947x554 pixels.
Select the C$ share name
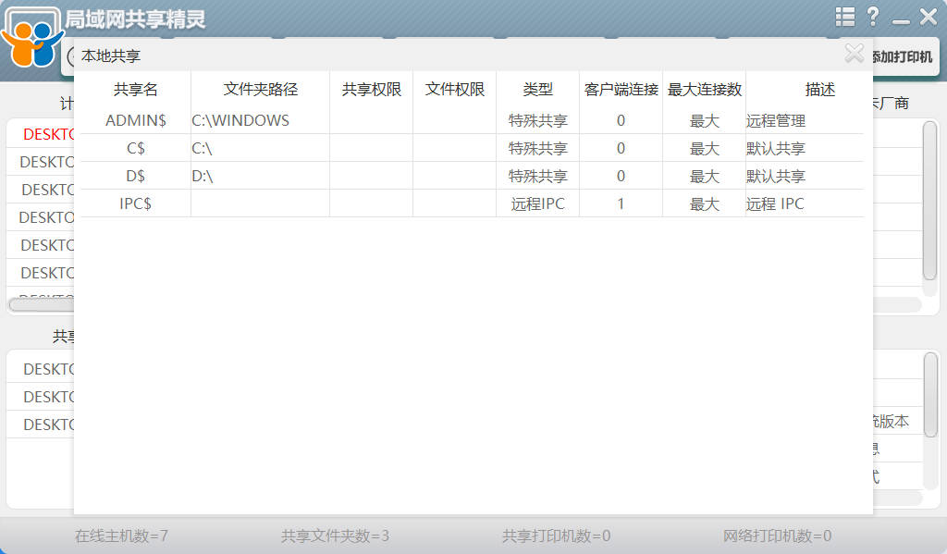(135, 148)
